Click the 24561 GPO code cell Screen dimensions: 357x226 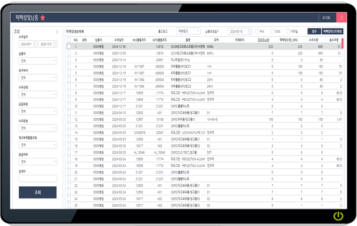tap(159, 60)
